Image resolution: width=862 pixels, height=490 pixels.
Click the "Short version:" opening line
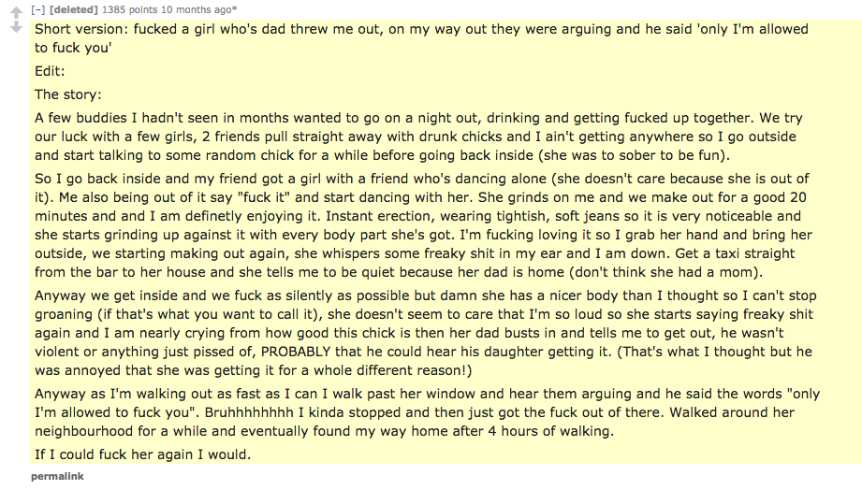tap(422, 38)
